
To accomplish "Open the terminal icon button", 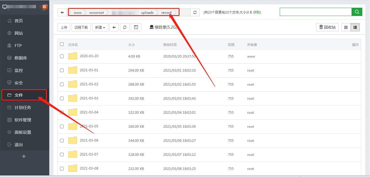I will 136,27.
